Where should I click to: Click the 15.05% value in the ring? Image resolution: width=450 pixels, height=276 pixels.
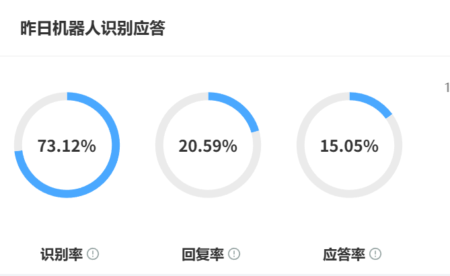point(349,146)
